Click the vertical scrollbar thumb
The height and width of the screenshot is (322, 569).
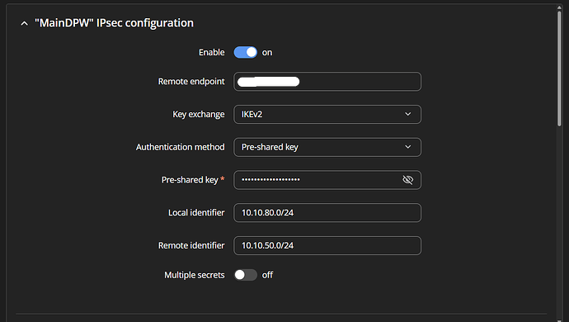pyautogui.click(x=559, y=69)
